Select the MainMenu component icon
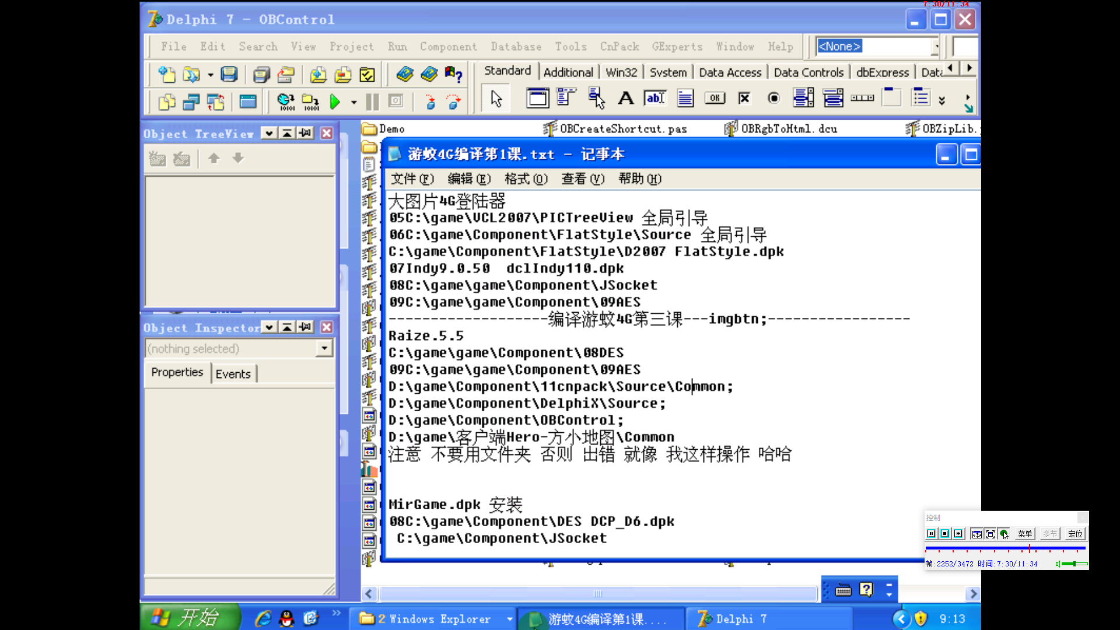Screen dimensions: 1120x630 tap(566, 97)
